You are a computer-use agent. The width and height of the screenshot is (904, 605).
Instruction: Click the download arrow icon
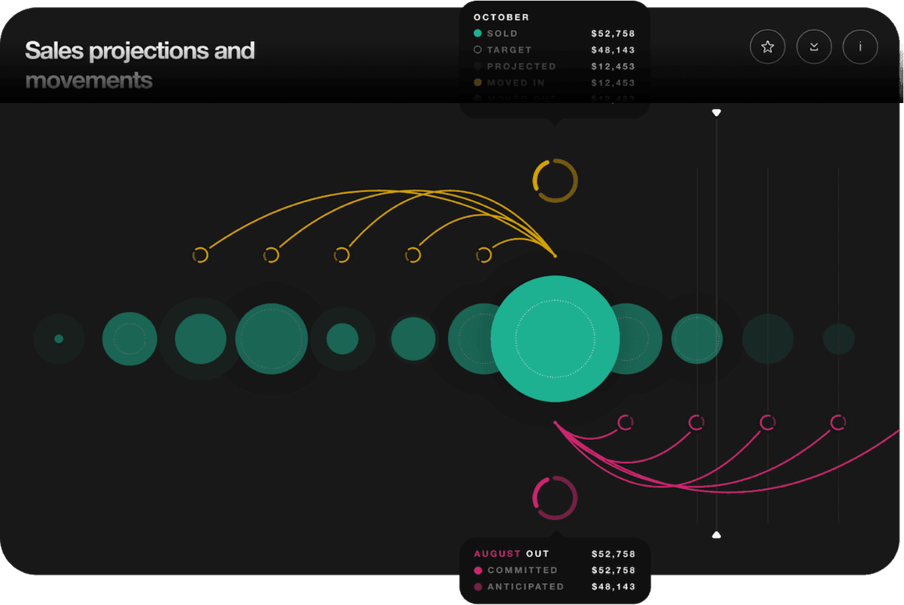click(x=814, y=47)
